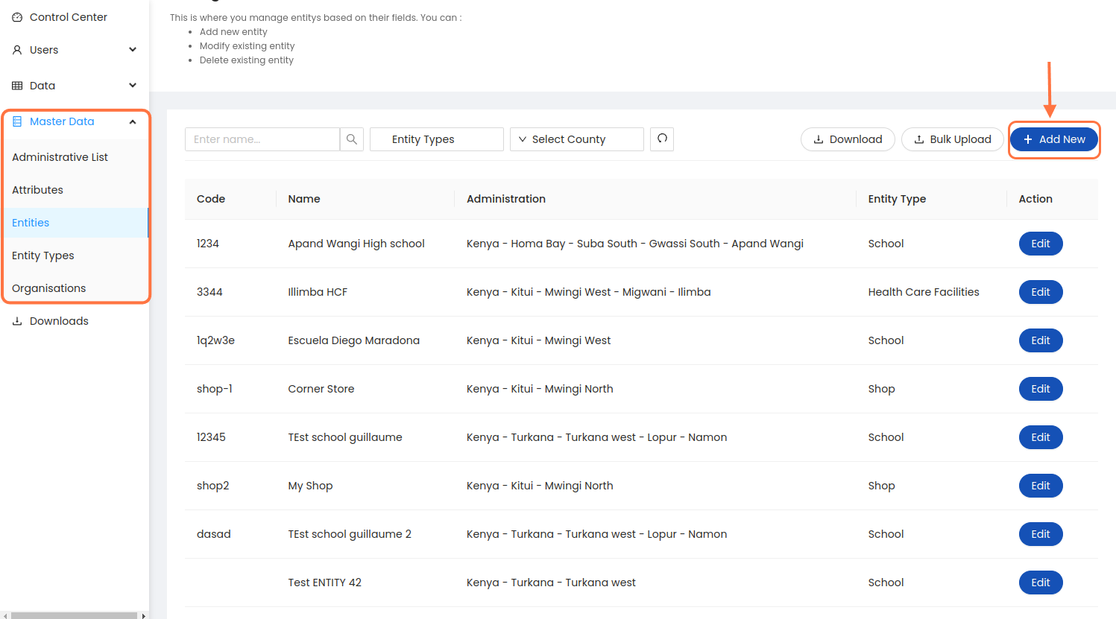Click the Download button
This screenshot has width=1116, height=619.
click(x=848, y=139)
